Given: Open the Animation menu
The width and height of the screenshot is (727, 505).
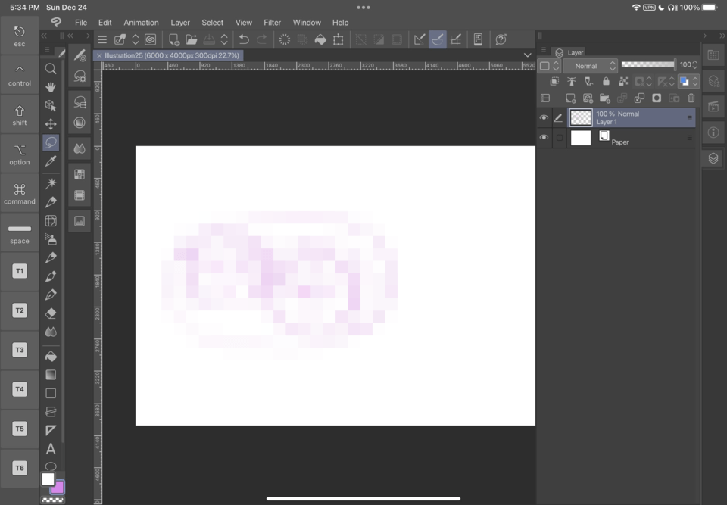Looking at the screenshot, I should click(x=141, y=22).
